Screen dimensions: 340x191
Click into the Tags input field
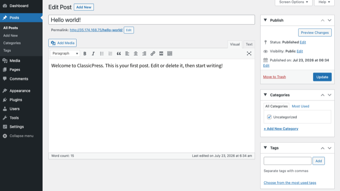[288, 161]
